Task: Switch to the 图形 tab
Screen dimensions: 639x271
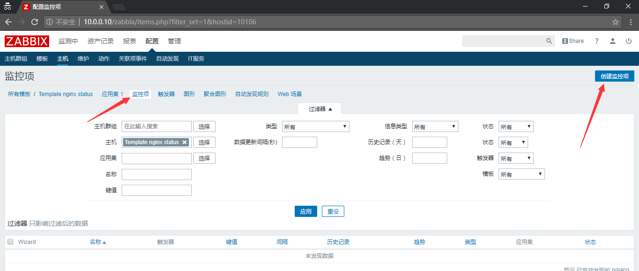Action: pyautogui.click(x=189, y=94)
